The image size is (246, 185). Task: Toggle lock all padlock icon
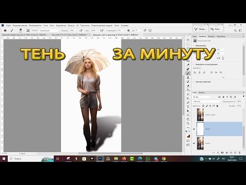click(217, 106)
